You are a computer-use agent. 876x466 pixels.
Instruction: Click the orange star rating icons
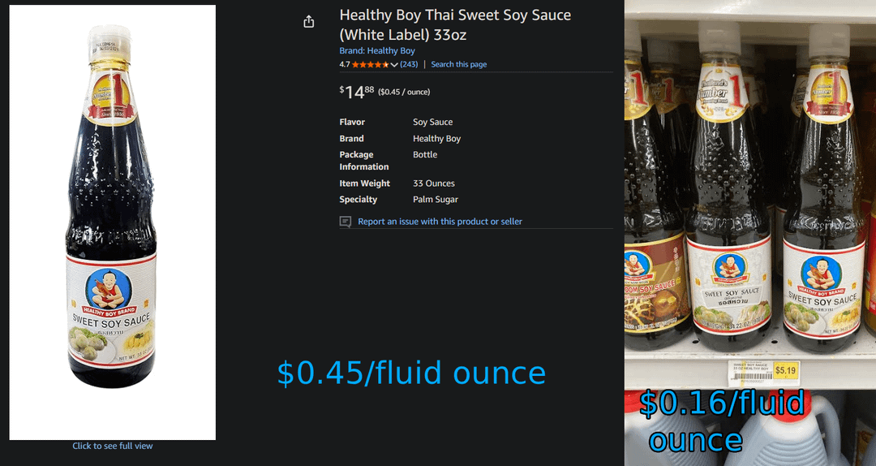[371, 64]
